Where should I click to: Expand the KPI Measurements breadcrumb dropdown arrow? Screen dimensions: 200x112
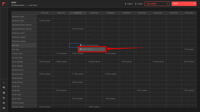coord(26,5)
